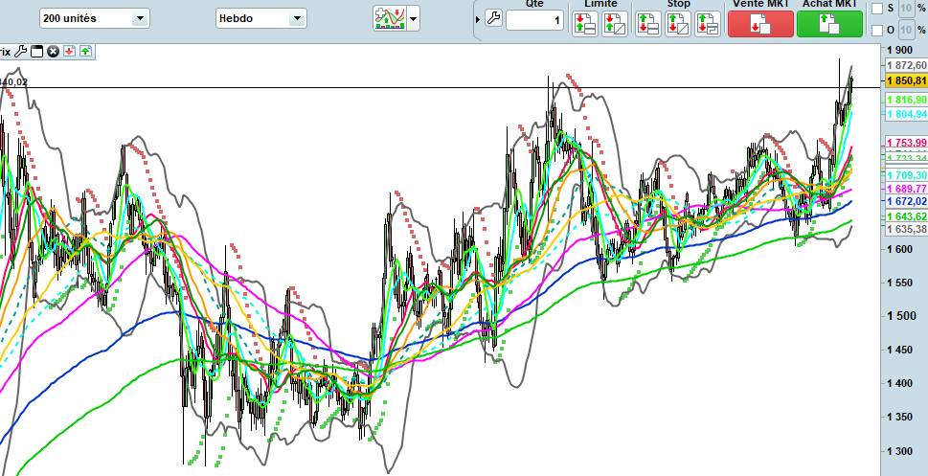Place third Stop order icon
Screen dimensions: 928x476
[707, 24]
